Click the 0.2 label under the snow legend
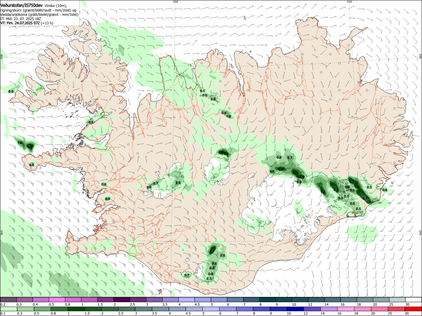Image resolution: width=422 pixels, height=316 pixels. point(3,304)
